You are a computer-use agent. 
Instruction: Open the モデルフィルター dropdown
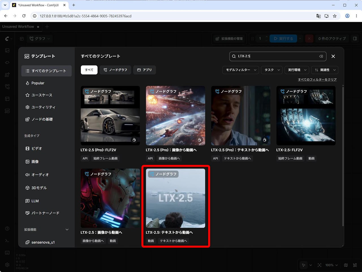tap(241, 70)
